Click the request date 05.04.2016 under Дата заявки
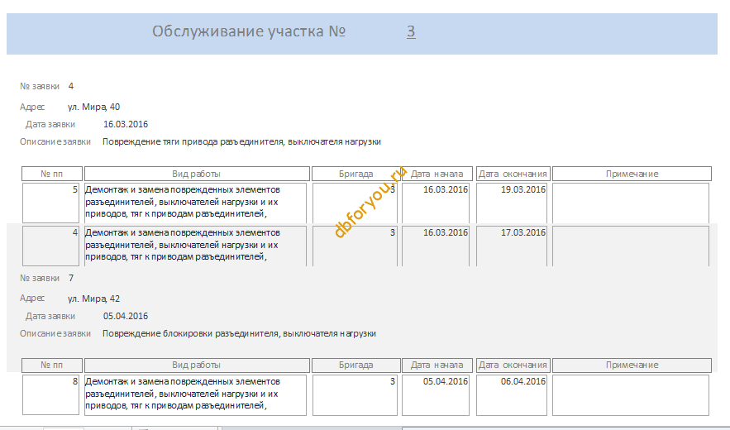 point(126,317)
